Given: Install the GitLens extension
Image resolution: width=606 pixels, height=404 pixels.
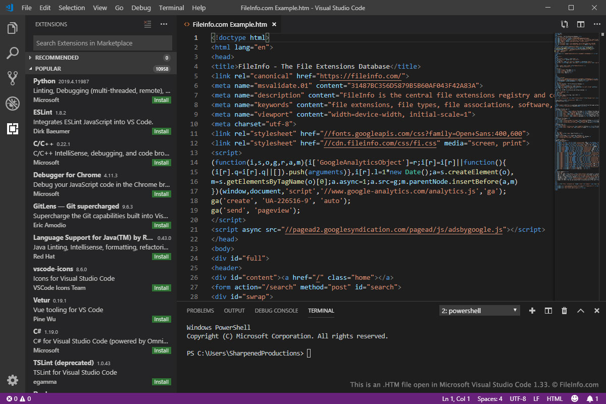Looking at the screenshot, I should click(162, 225).
